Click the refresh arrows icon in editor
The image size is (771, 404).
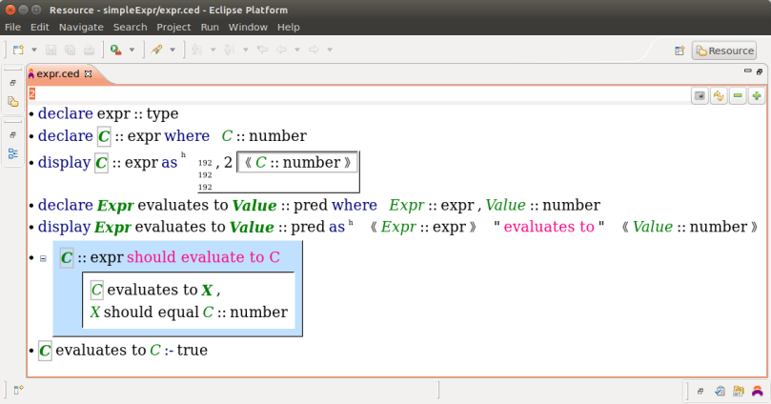[x=720, y=95]
